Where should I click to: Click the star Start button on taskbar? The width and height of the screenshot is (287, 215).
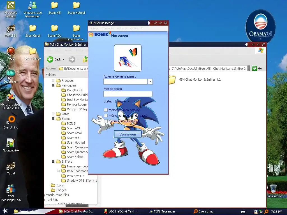click(5, 211)
